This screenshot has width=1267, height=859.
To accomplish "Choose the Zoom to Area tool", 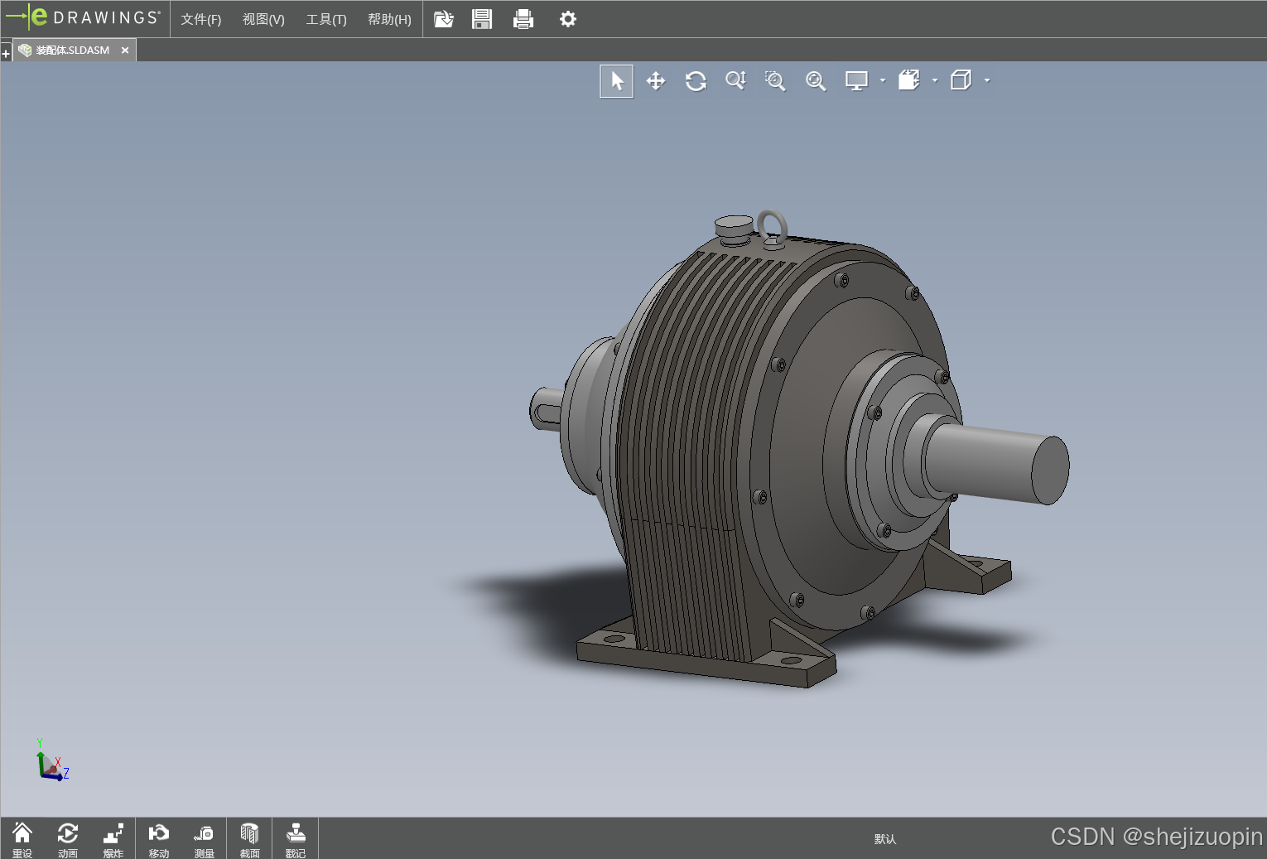I will (775, 81).
